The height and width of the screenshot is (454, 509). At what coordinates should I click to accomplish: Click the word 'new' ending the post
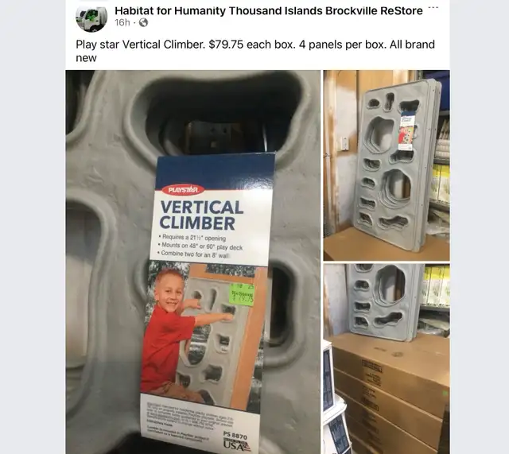coord(86,58)
